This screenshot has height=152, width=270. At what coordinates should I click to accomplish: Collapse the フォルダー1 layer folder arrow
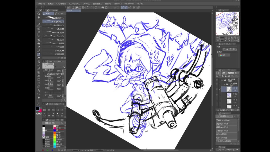[x=224, y=84]
